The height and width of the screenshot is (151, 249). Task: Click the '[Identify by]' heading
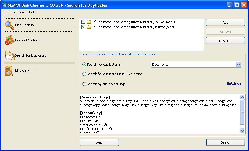click(x=91, y=113)
